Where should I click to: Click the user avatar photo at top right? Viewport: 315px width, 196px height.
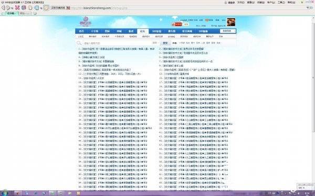(x=231, y=22)
